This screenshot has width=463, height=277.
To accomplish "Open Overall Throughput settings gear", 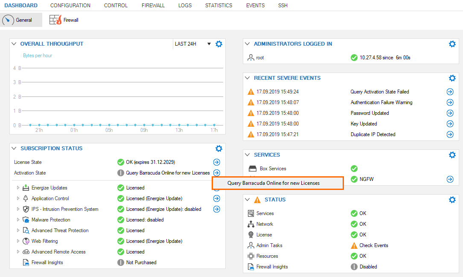I will [x=219, y=44].
